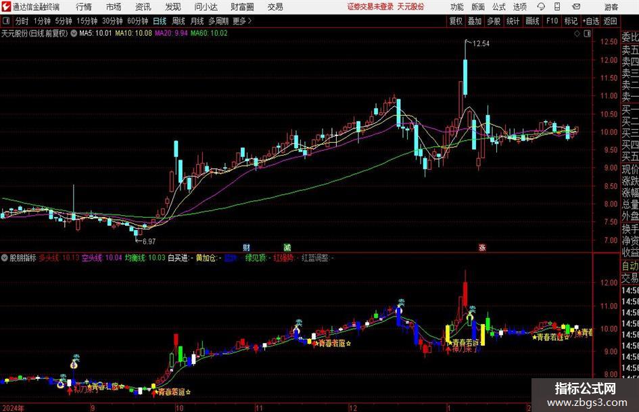Click the 通达信 red logo icon

click(6, 7)
